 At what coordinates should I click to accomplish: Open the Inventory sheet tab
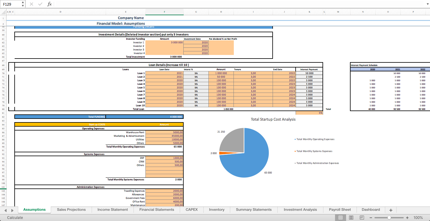pyautogui.click(x=217, y=210)
